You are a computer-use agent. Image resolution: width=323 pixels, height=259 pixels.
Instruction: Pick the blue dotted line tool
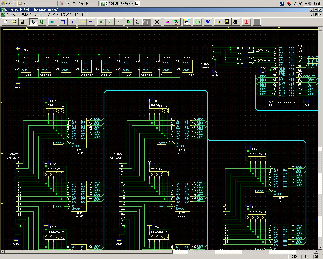[x=91, y=22]
